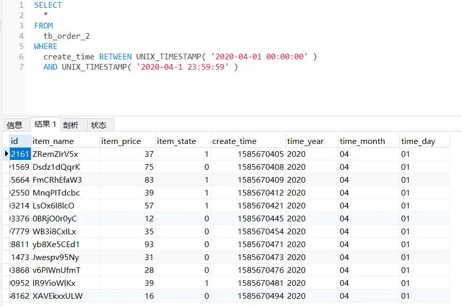Click the SELECT keyword in the editor
The height and width of the screenshot is (307, 462).
[48, 5]
